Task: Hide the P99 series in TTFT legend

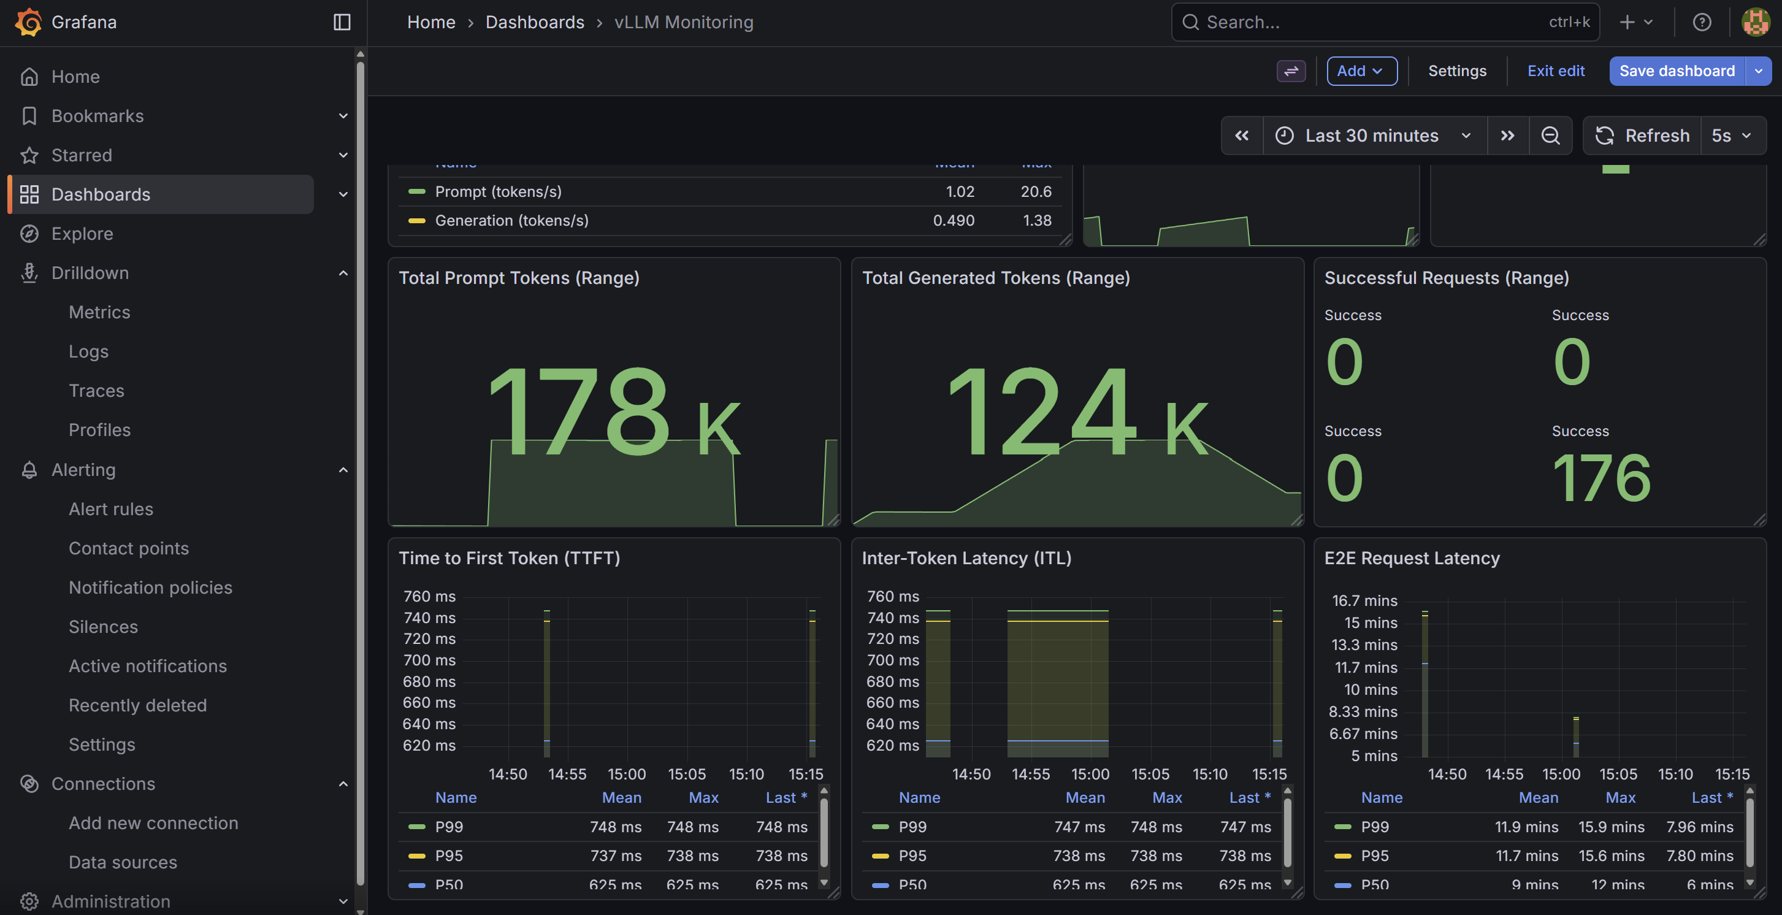Action: (x=449, y=826)
